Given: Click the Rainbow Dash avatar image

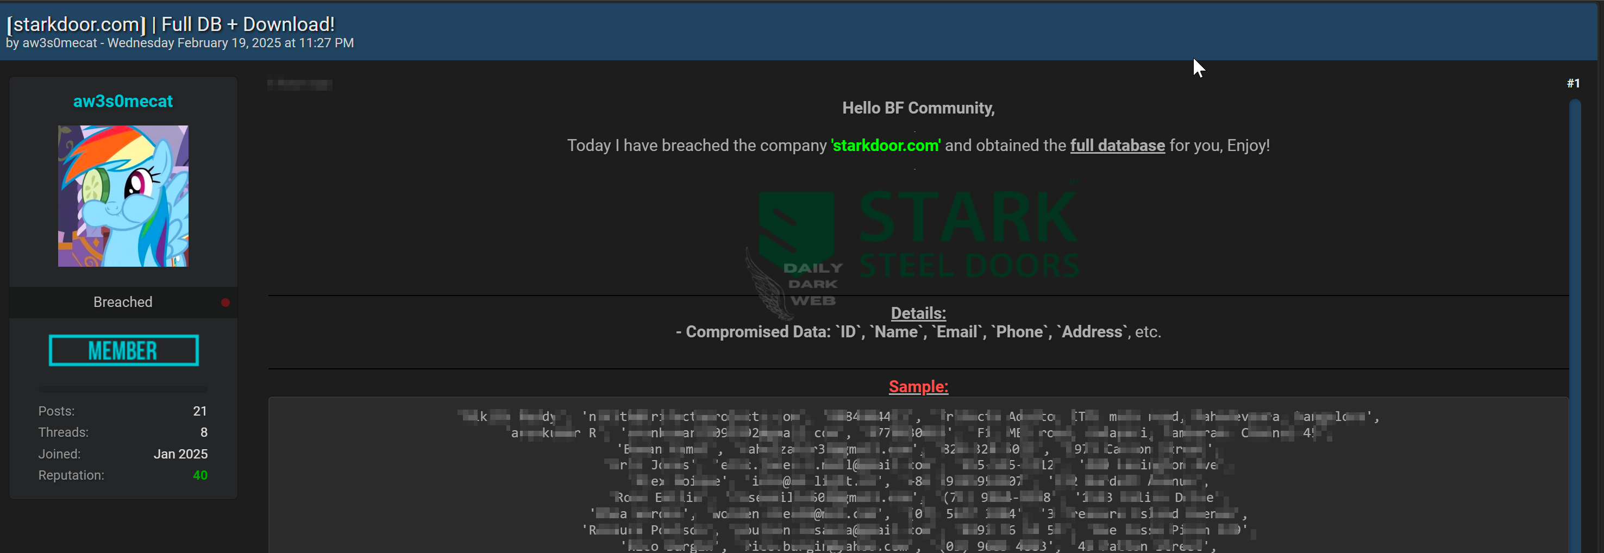Looking at the screenshot, I should click(123, 196).
